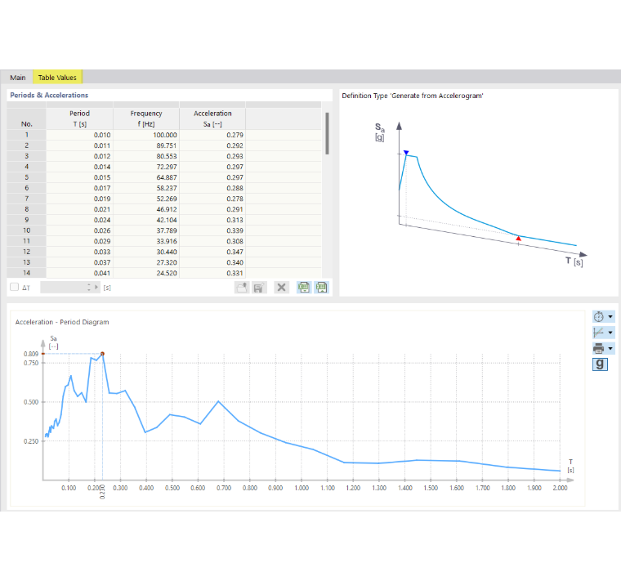Click the 0.809 peak value label on the y-axis
This screenshot has height=581, width=621.
31,354
